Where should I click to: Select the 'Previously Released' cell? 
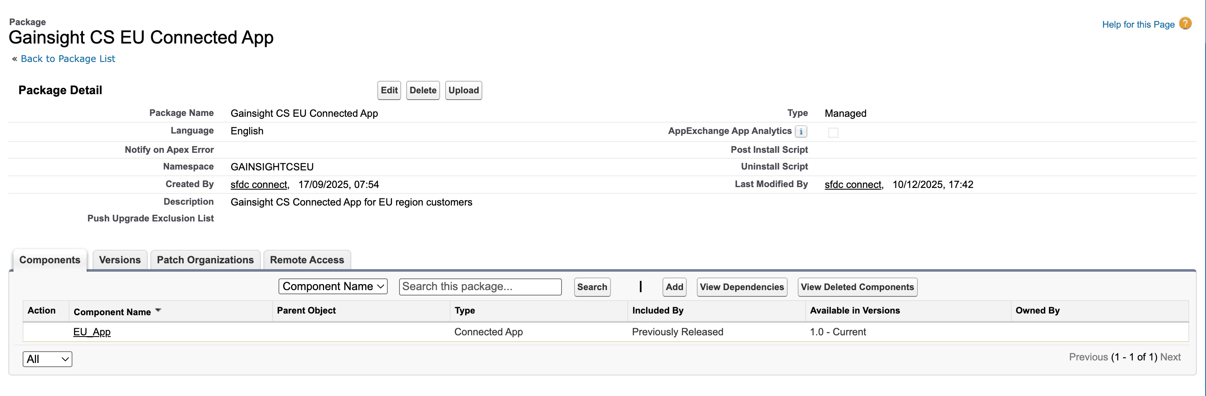tap(678, 332)
